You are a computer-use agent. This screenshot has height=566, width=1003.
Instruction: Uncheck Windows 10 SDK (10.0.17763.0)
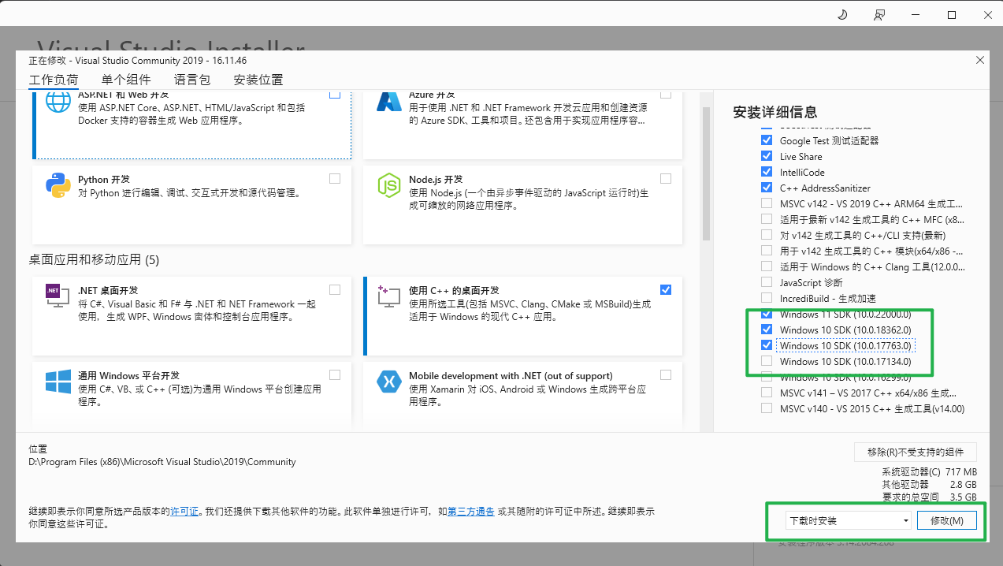[x=767, y=345]
